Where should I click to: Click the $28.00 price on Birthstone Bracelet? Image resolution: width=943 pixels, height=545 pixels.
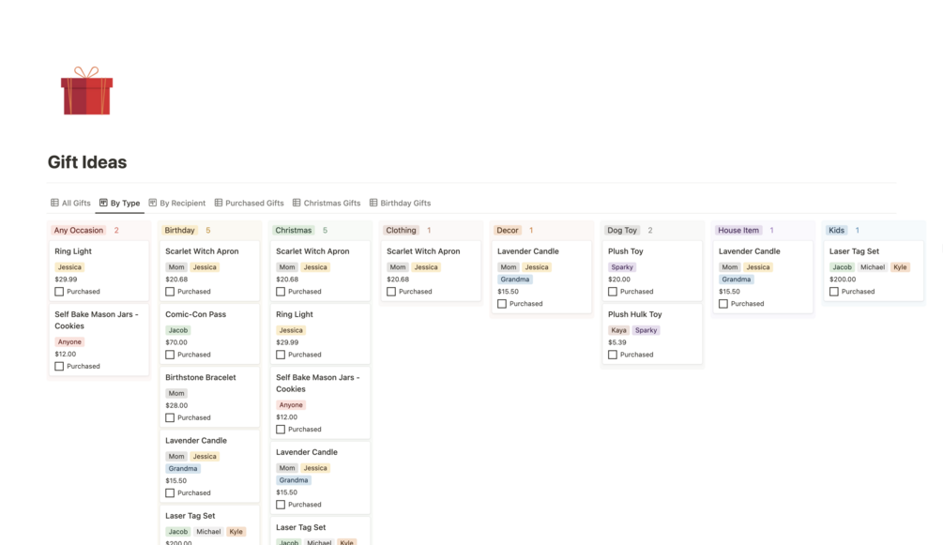click(x=176, y=405)
